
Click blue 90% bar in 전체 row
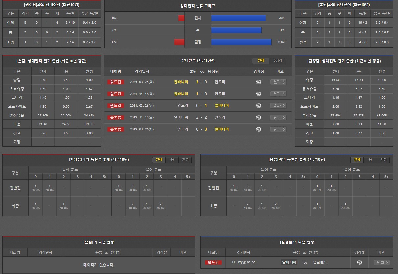coord(238,18)
